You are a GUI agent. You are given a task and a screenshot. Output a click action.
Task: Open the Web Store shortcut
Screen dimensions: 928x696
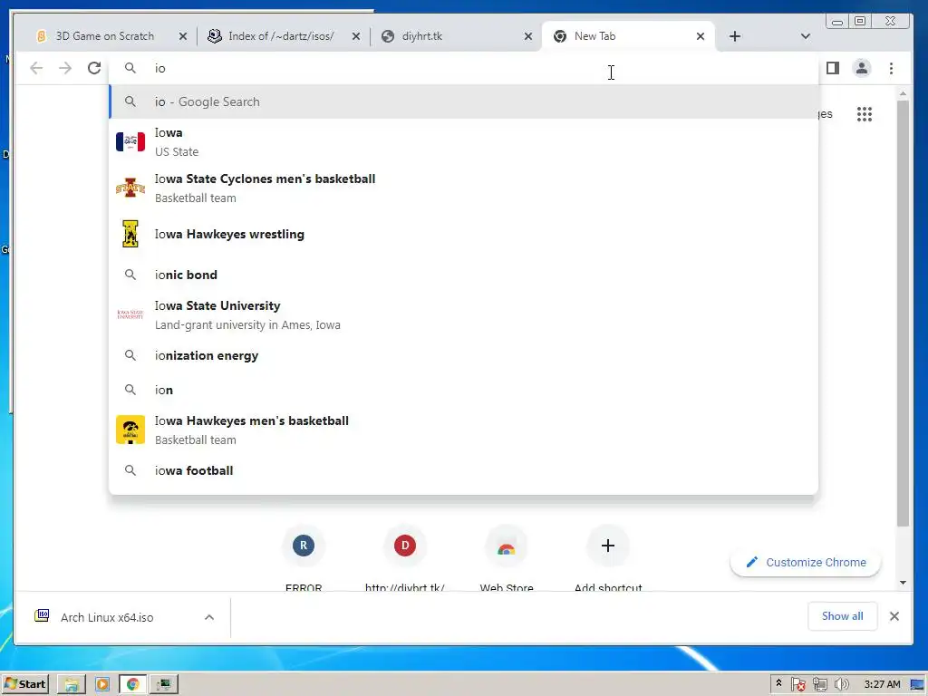coord(507,556)
